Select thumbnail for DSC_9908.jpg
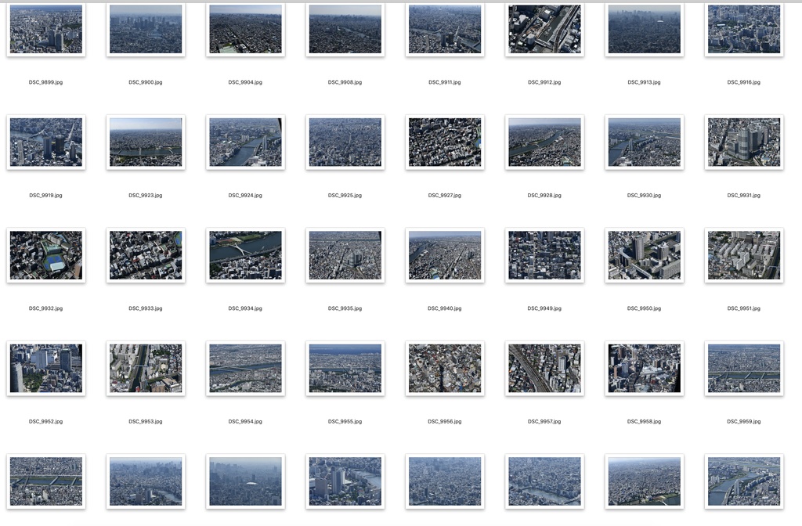The width and height of the screenshot is (802, 526). click(x=345, y=29)
